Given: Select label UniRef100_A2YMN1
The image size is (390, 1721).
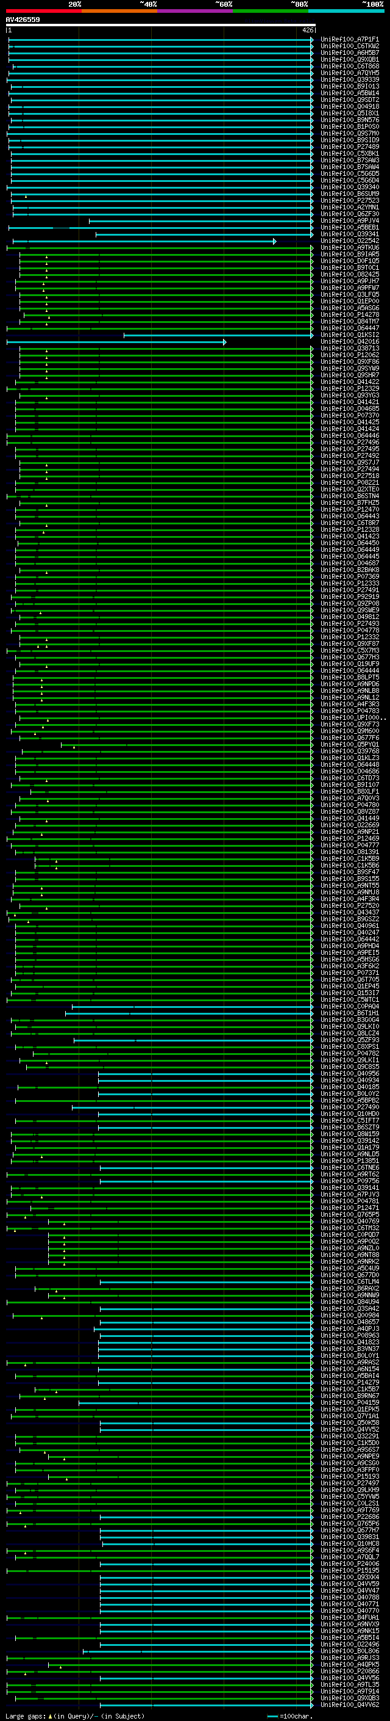Looking at the screenshot, I should click(x=350, y=207).
